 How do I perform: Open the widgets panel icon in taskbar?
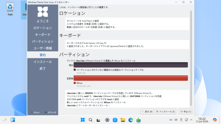coord(13,120)
